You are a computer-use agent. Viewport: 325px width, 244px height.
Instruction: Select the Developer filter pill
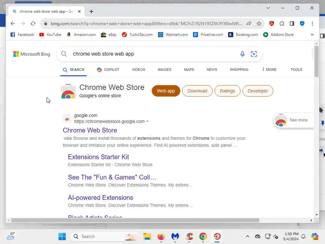(x=258, y=91)
